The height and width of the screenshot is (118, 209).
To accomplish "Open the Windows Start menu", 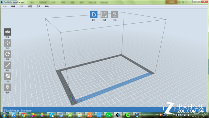I will (x=4, y=115).
